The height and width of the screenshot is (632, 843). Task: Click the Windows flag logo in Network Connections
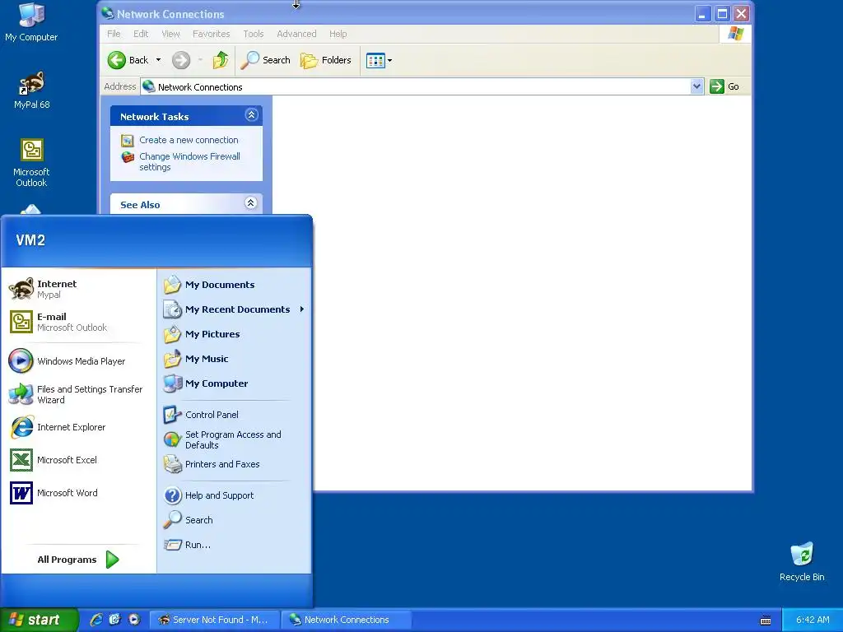(735, 34)
